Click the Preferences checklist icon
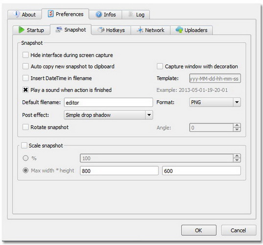 51,14
